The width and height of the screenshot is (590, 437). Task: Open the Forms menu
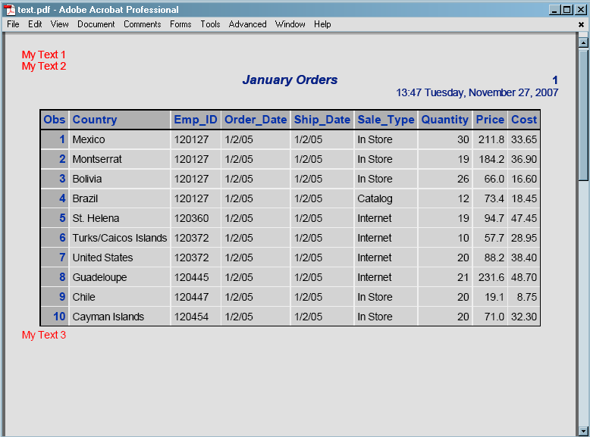tap(180, 24)
